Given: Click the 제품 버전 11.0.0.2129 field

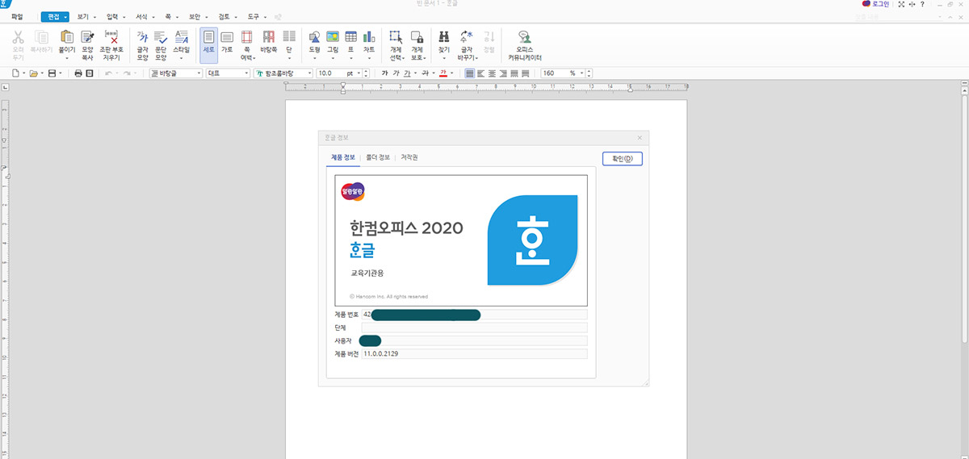Looking at the screenshot, I should point(474,354).
